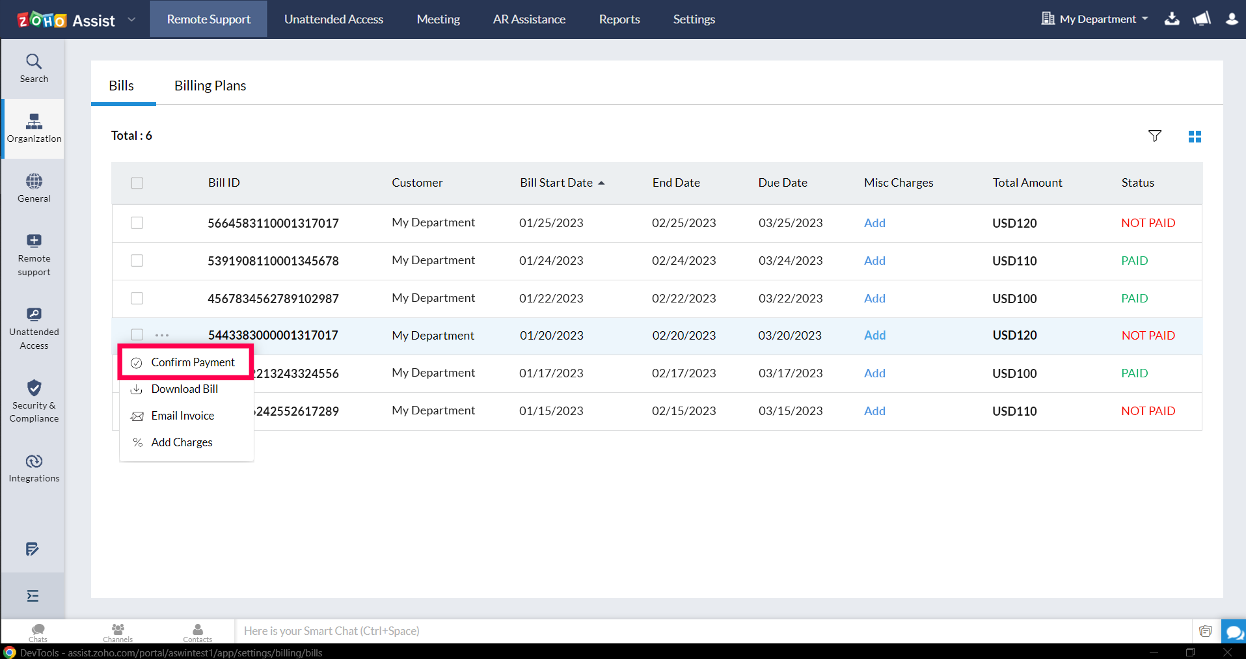The width and height of the screenshot is (1246, 659).
Task: Click the download icon in the header
Action: (x=1172, y=19)
